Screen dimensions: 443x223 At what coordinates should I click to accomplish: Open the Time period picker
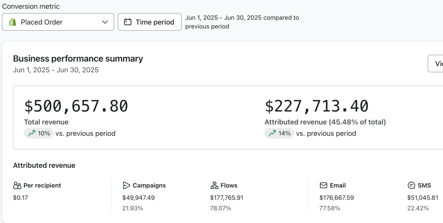click(x=149, y=22)
